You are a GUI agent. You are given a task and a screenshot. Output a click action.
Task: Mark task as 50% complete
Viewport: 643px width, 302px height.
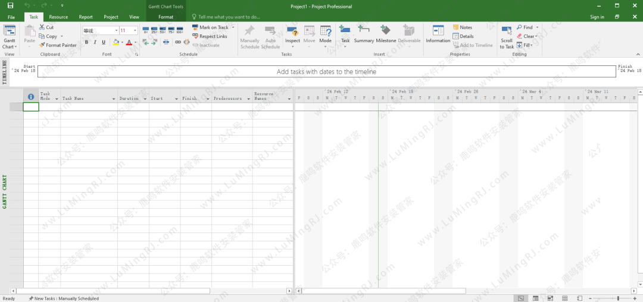(x=163, y=30)
